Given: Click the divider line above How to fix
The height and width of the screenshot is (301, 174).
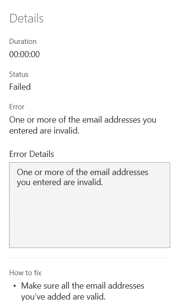Looking at the screenshot, I should coord(89,258).
